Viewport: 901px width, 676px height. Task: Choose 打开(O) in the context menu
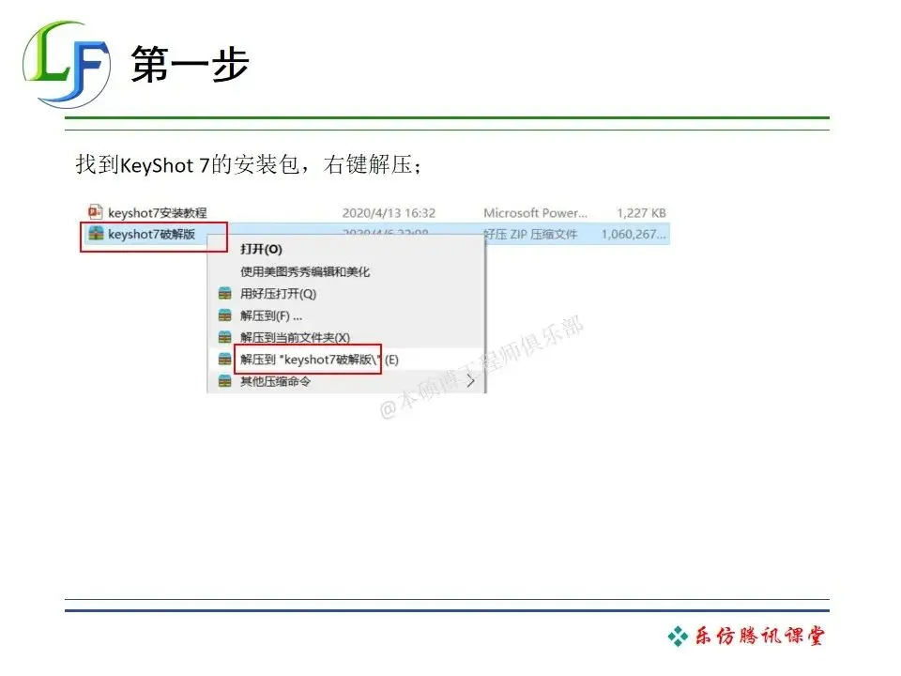(x=261, y=250)
